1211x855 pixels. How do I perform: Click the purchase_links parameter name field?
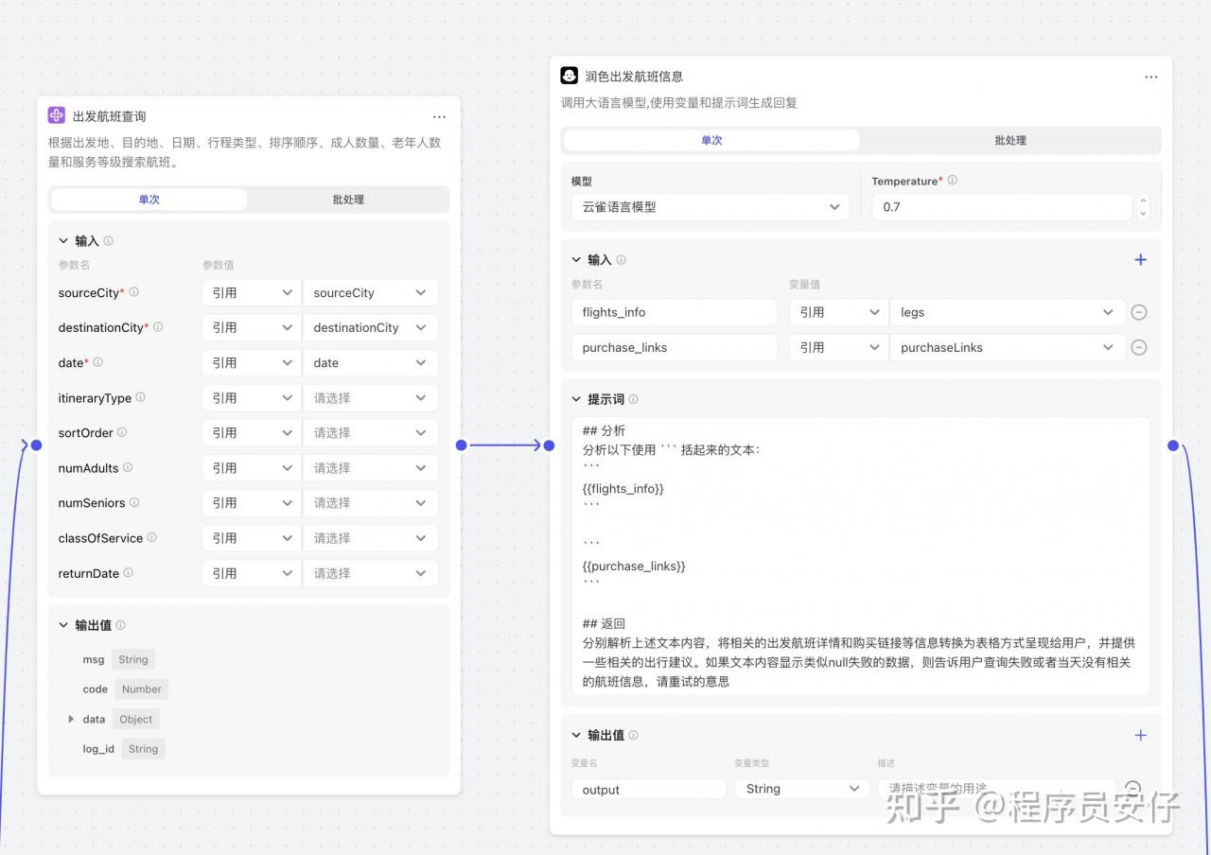pos(674,347)
